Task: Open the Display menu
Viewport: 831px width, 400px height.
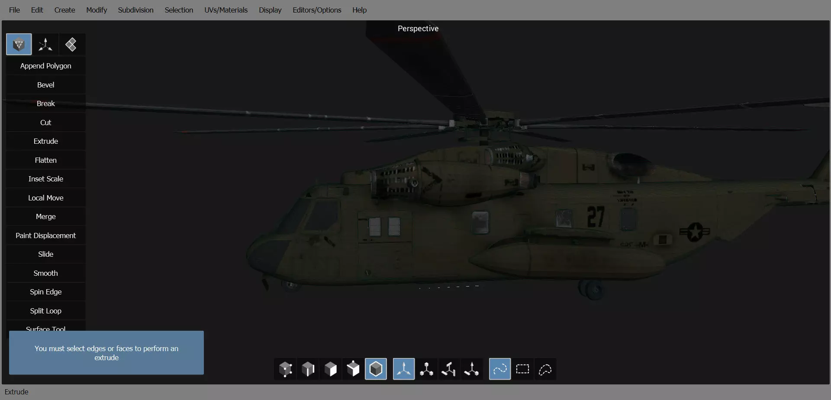Action: [270, 10]
